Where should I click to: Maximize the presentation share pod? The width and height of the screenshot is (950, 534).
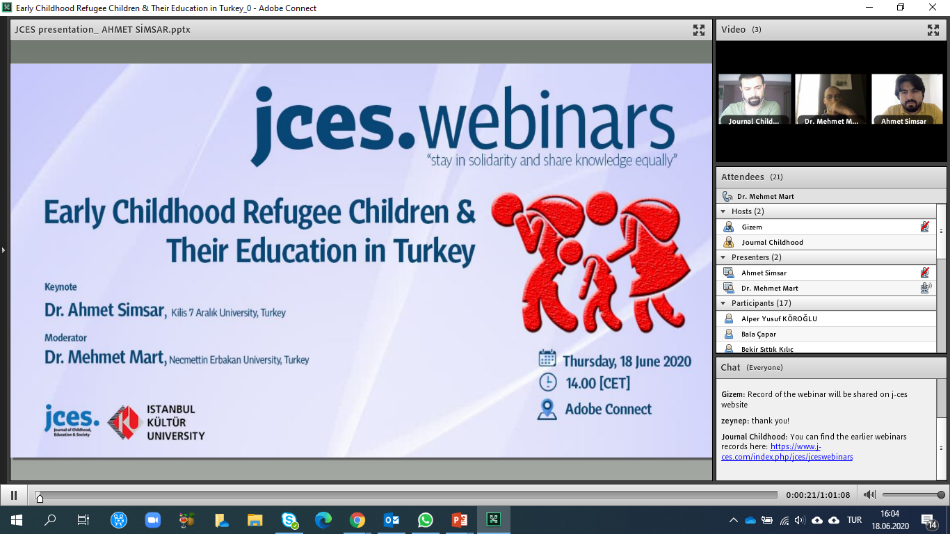698,30
